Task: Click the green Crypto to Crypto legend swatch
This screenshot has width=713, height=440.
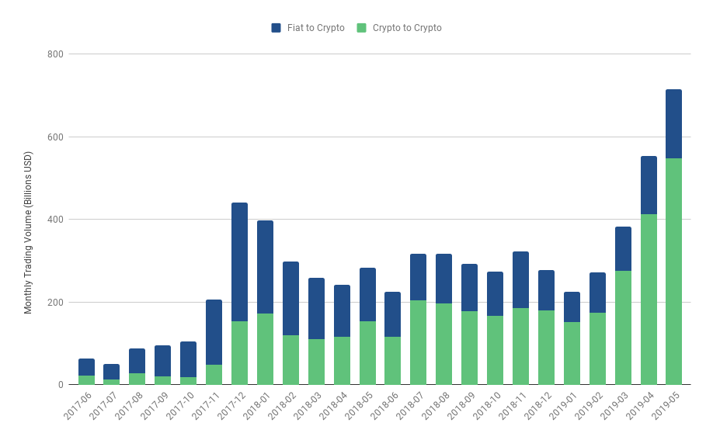Action: click(361, 28)
